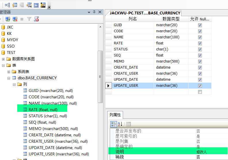Image resolution: width=228 pixels, height=160 pixels.
Task: Click the UPDATE_USER row selector arrow
Action: pyautogui.click(x=108, y=86)
